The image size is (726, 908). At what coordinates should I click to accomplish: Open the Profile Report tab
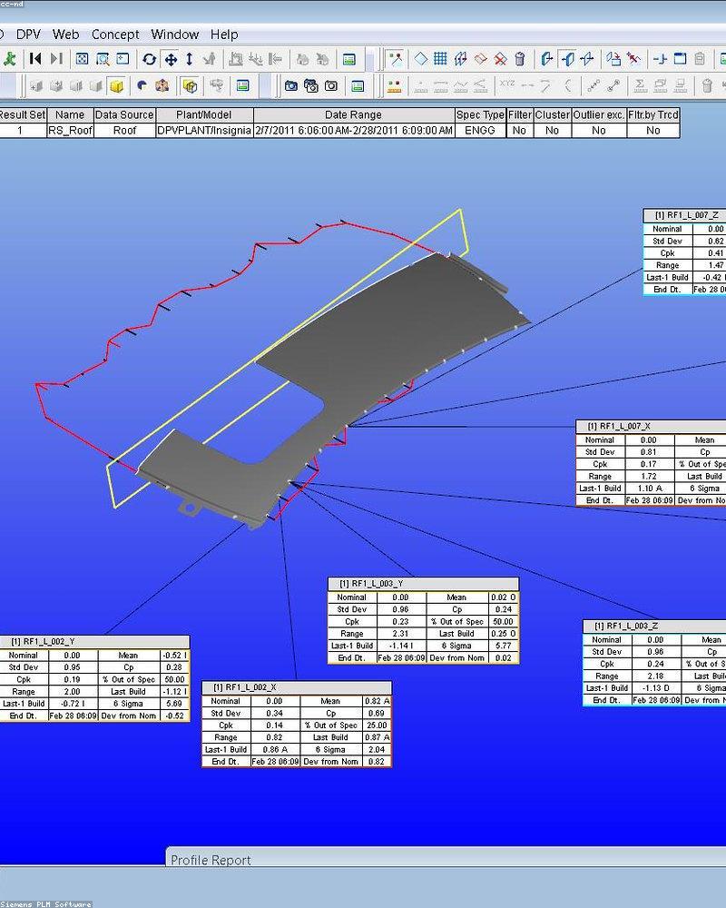click(211, 860)
